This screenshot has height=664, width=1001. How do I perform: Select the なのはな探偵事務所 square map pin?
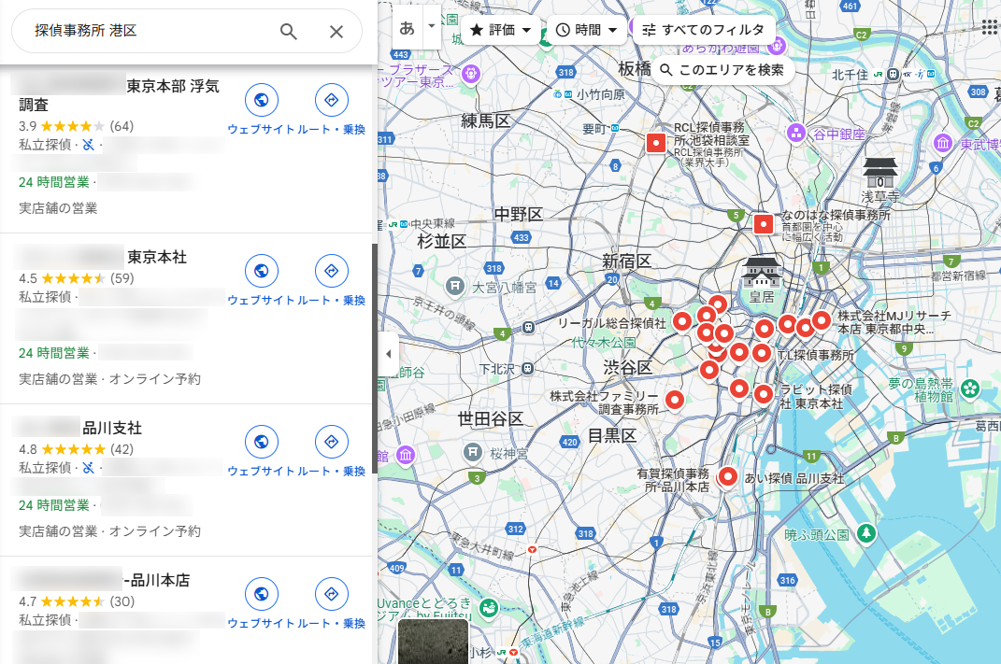point(763,224)
